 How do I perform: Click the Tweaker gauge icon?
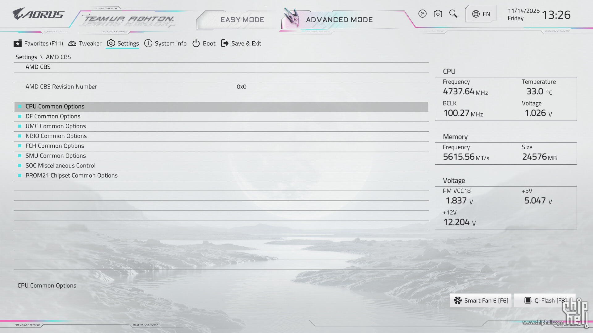click(72, 43)
